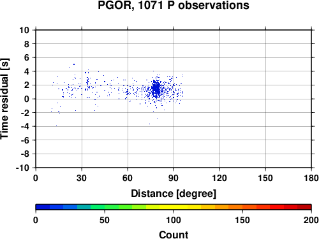Image resolution: width=319 pixels, height=239 pixels.
Task: Click the y-axis tick label '6'
Action: pyautogui.click(x=27, y=57)
